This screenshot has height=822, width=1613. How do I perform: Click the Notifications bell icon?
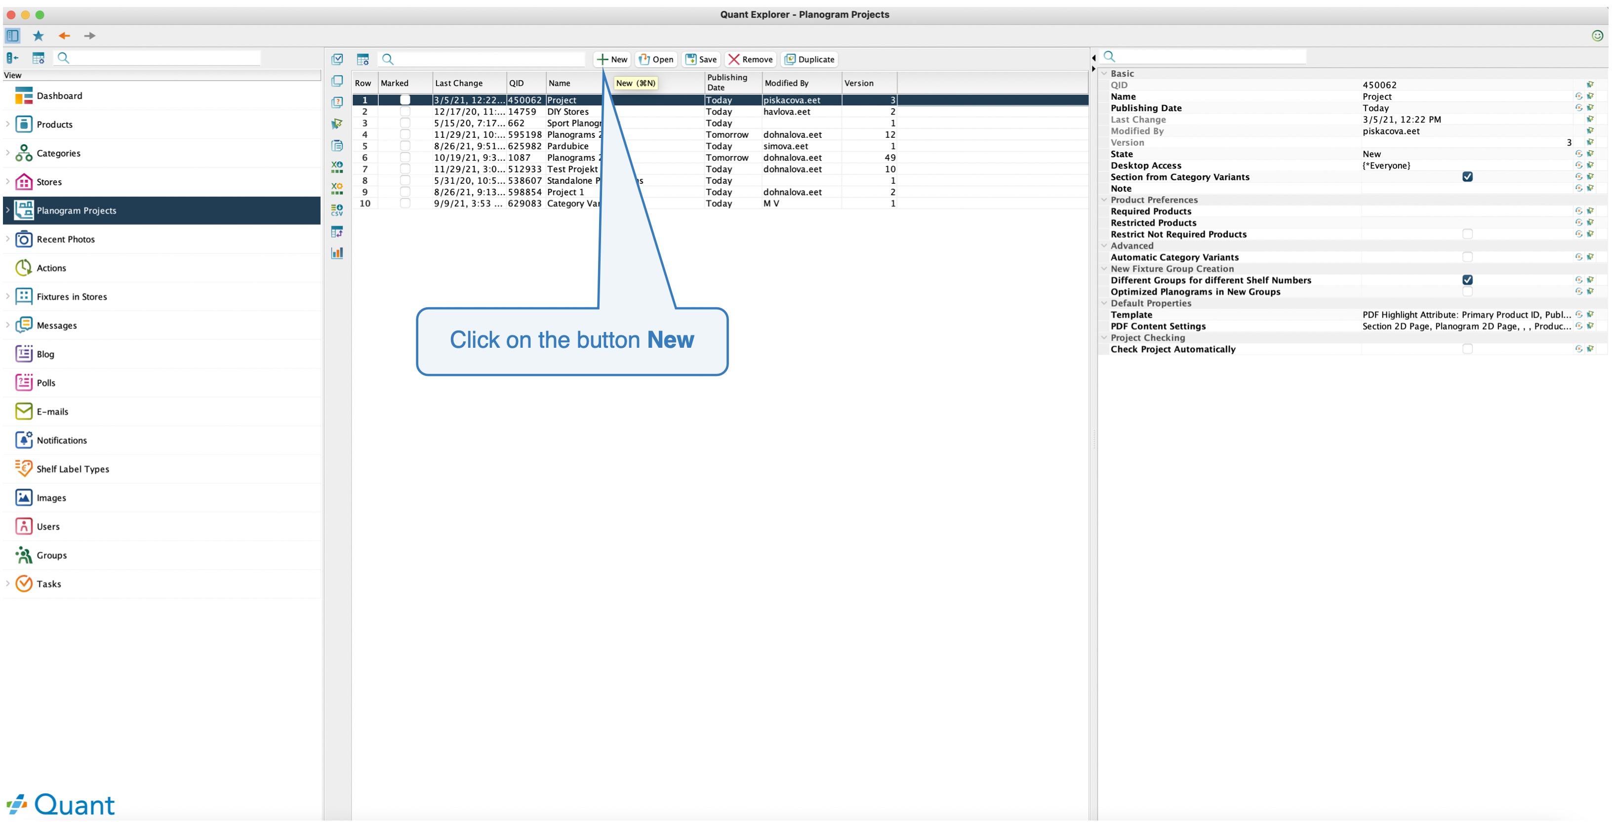coord(24,440)
